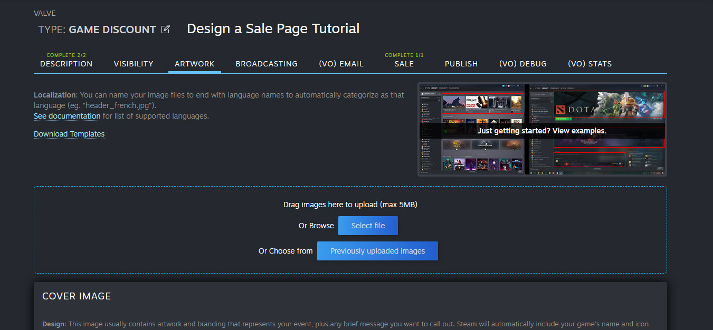
Task: Click the COVER IMAGE section header
Action: click(x=77, y=296)
